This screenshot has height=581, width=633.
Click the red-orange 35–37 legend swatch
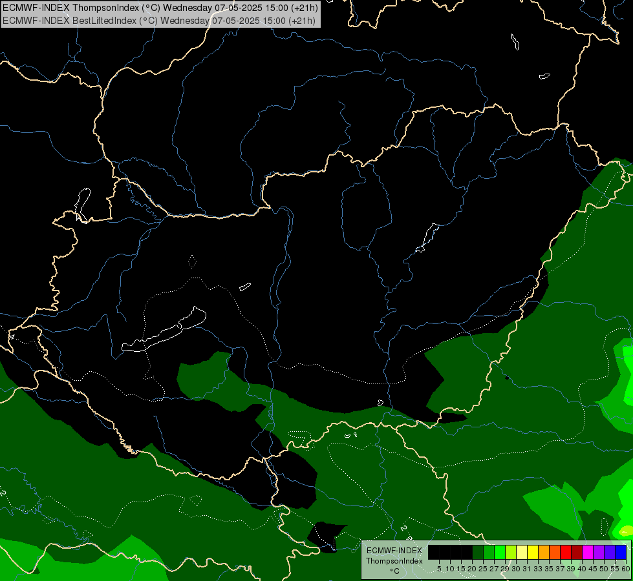[x=555, y=552]
